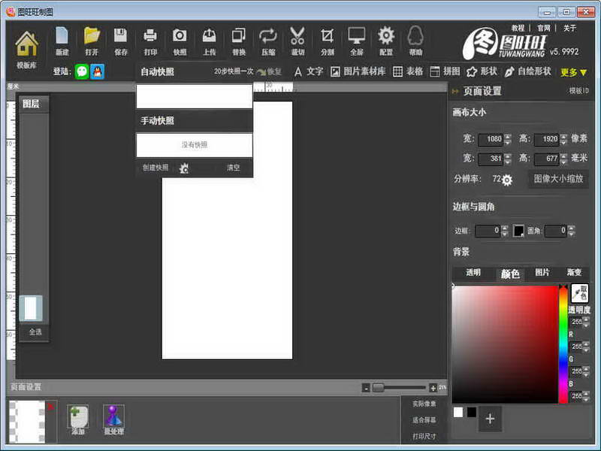Click the 图像大小缩放 button

pyautogui.click(x=558, y=179)
